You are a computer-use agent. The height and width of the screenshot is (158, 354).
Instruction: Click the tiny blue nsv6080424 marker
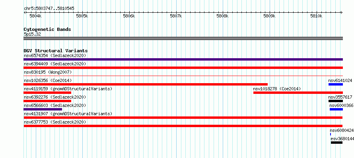pyautogui.click(x=331, y=134)
